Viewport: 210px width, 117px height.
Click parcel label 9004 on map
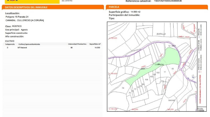tap(143, 69)
